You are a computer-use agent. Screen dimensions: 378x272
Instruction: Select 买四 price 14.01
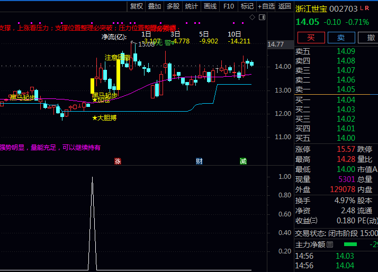click(x=346, y=129)
